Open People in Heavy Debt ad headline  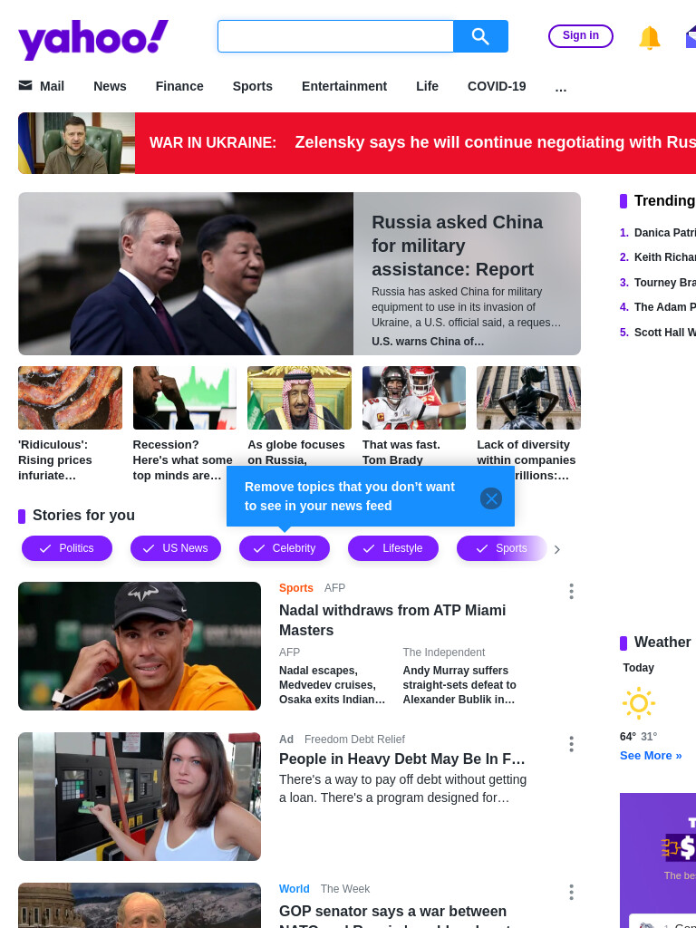tap(402, 759)
